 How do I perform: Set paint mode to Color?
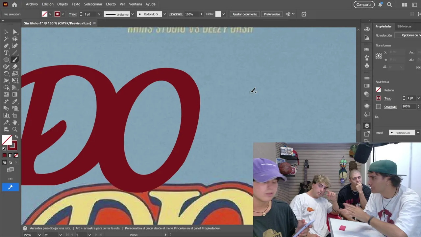point(5,155)
